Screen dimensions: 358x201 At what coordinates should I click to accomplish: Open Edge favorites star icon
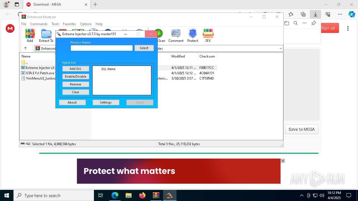click(x=291, y=14)
